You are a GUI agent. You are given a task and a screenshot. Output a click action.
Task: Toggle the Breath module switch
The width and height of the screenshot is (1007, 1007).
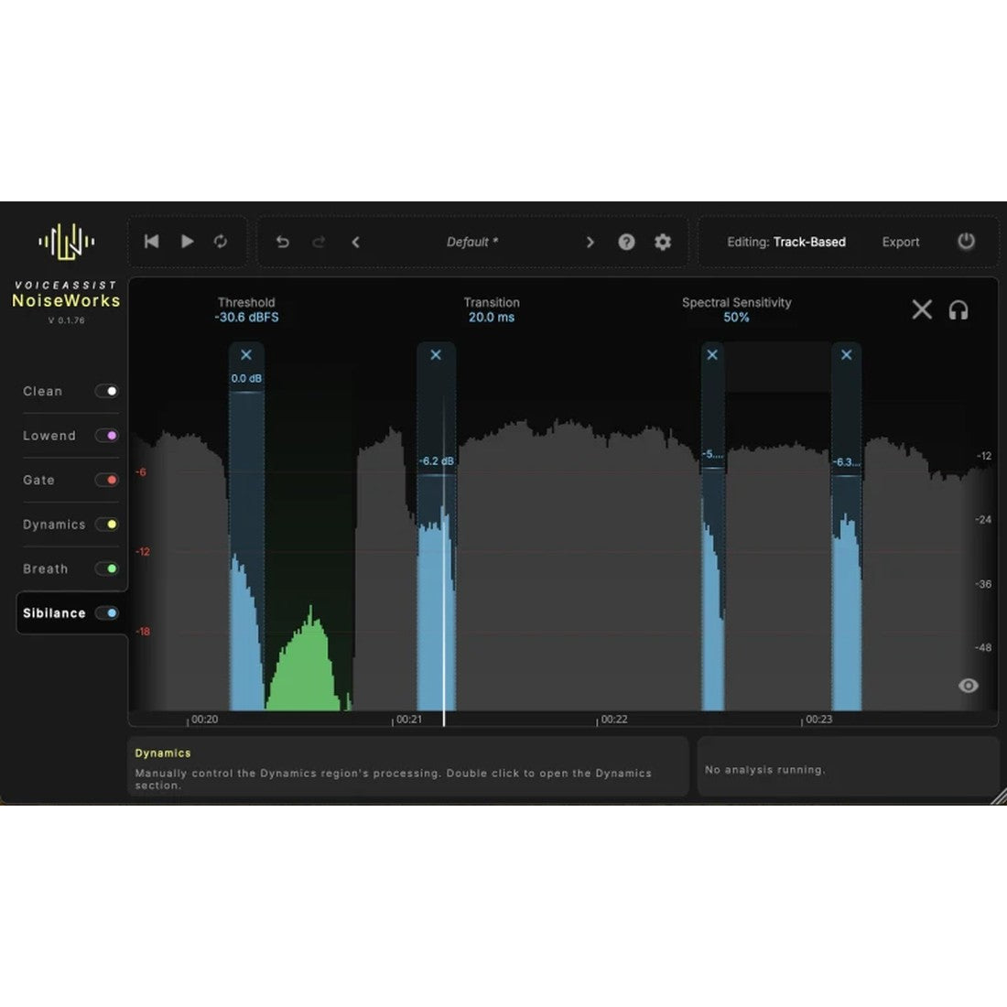coord(106,568)
